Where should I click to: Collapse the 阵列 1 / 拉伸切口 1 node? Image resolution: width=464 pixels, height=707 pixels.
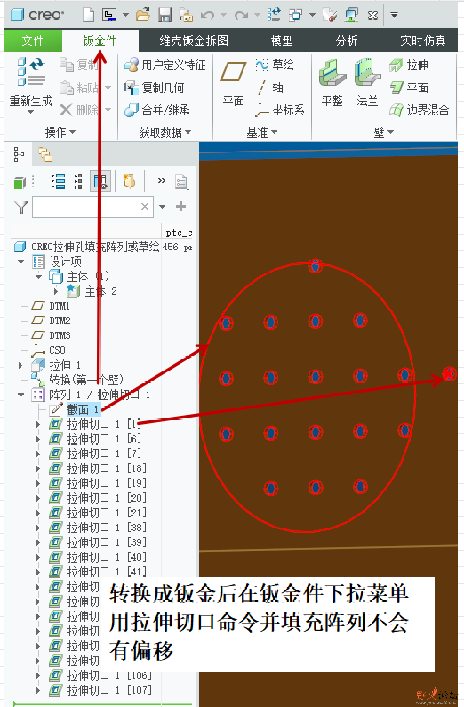21,395
